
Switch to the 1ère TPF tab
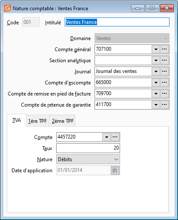click(x=37, y=121)
